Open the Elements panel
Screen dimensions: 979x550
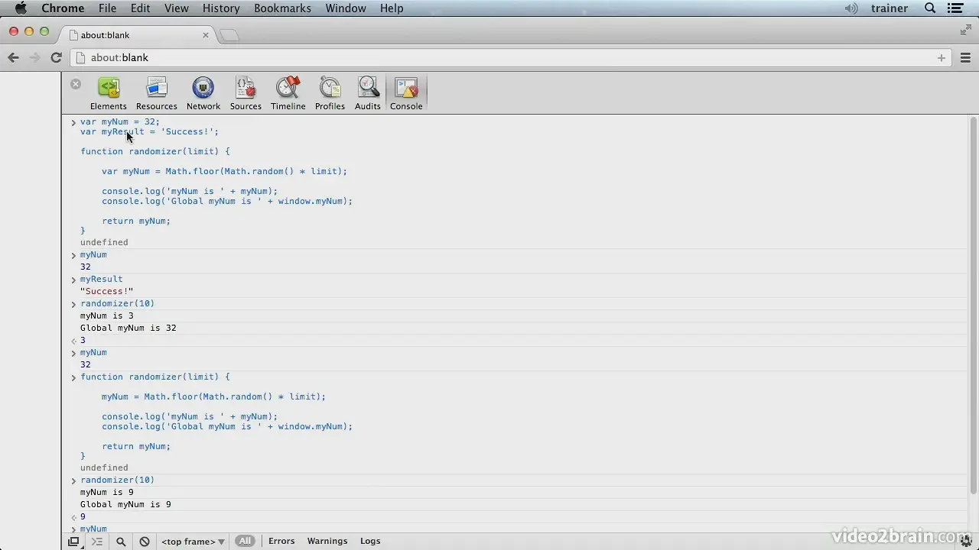(x=108, y=94)
